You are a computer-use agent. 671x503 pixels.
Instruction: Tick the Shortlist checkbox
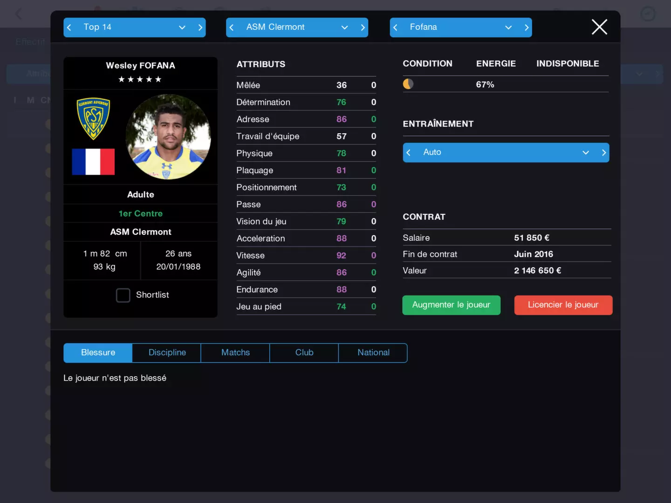pos(123,295)
